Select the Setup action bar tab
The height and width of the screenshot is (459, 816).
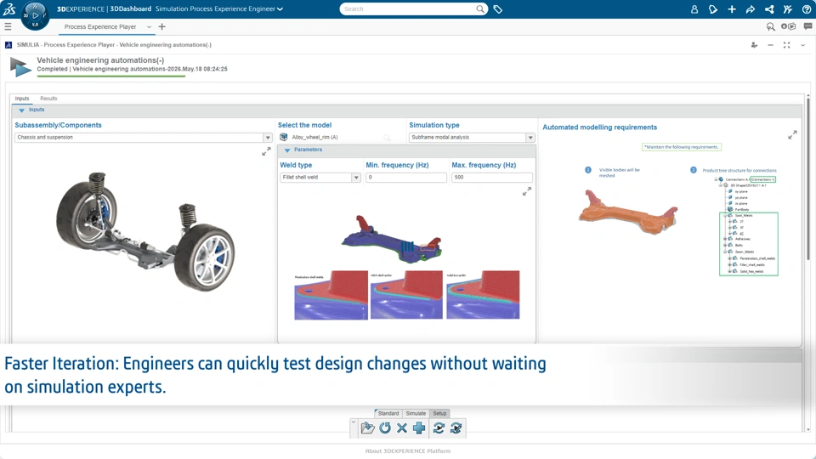pos(439,413)
